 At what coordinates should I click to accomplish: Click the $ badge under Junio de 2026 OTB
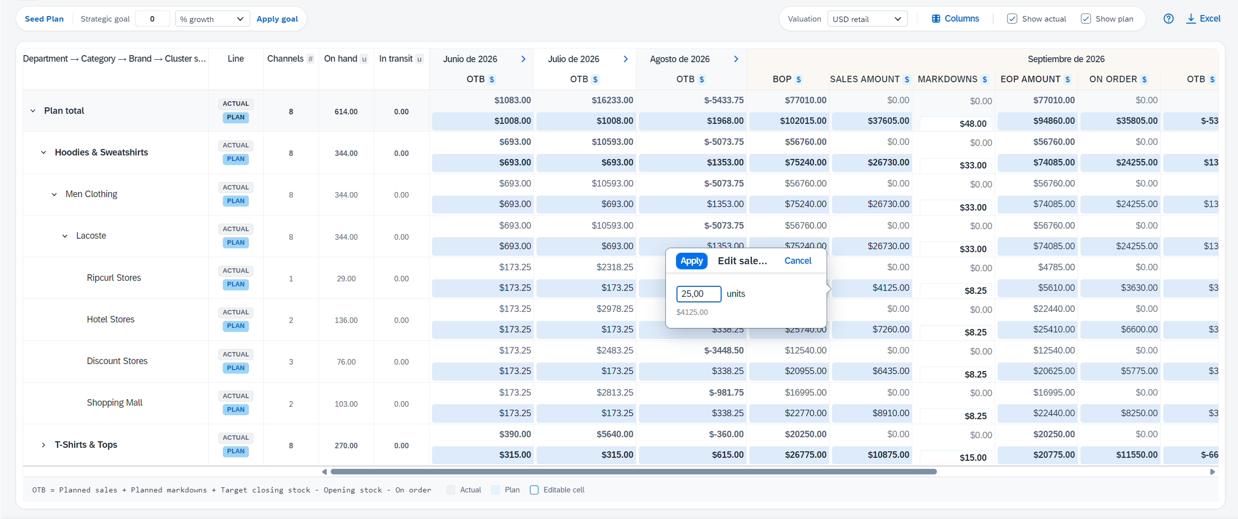(492, 79)
